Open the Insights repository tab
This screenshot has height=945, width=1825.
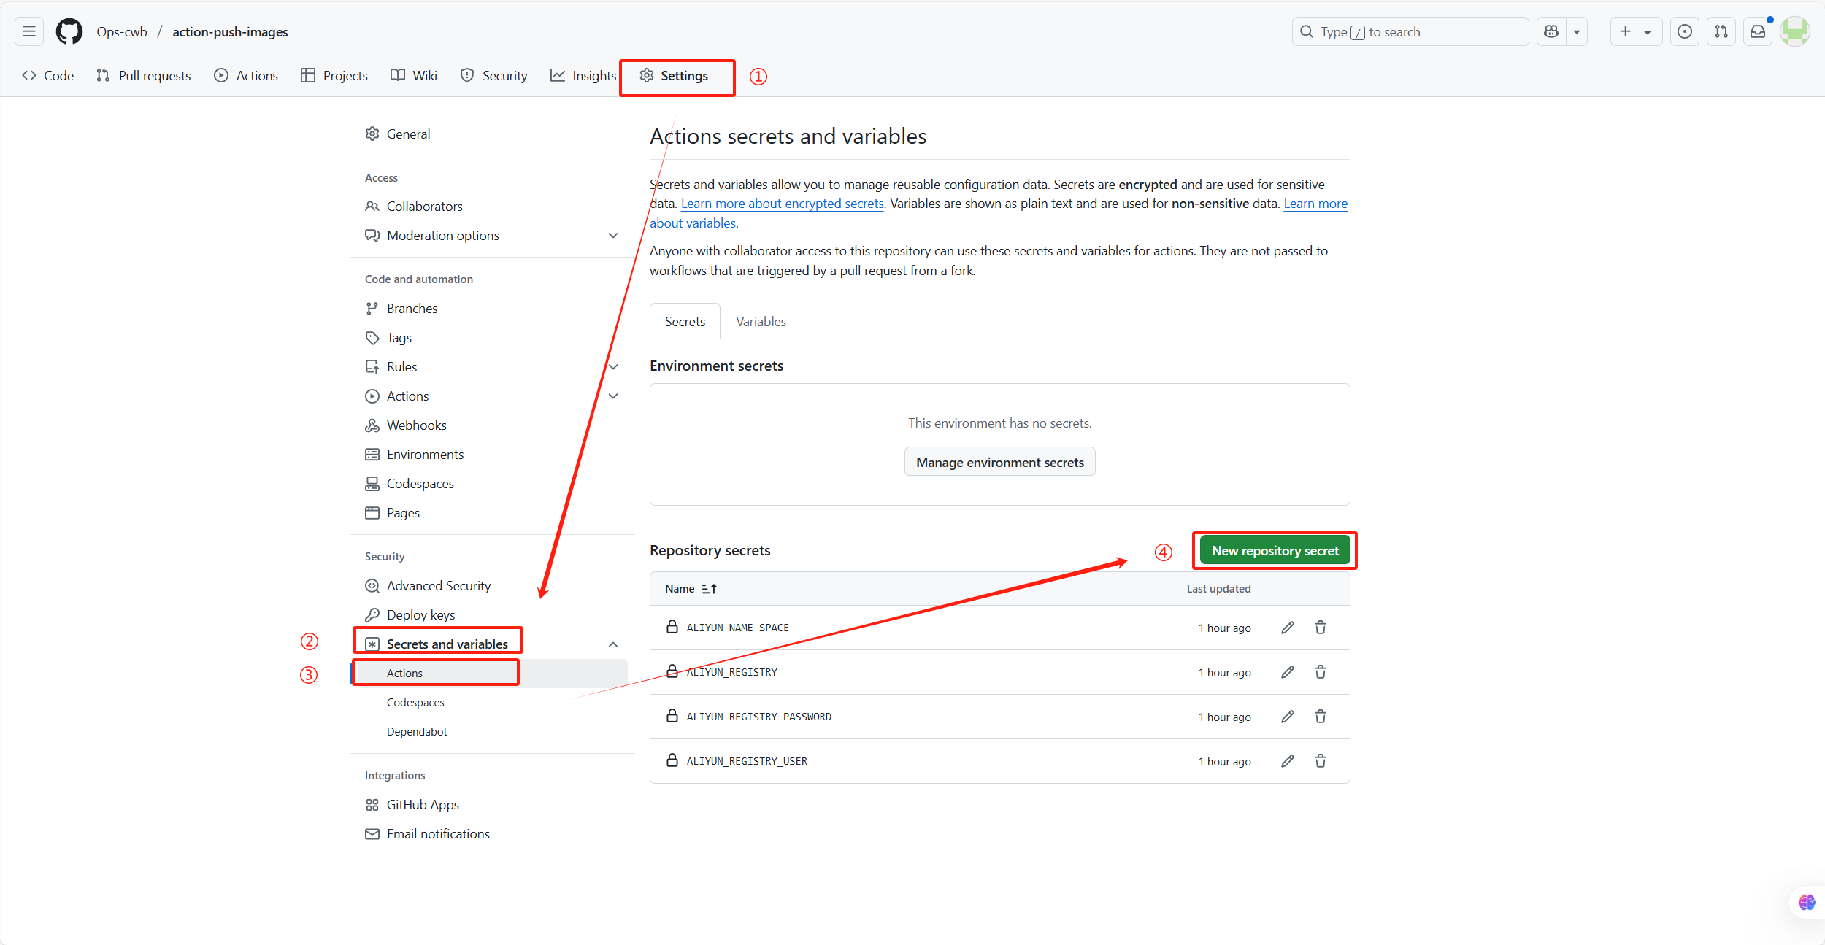click(583, 76)
